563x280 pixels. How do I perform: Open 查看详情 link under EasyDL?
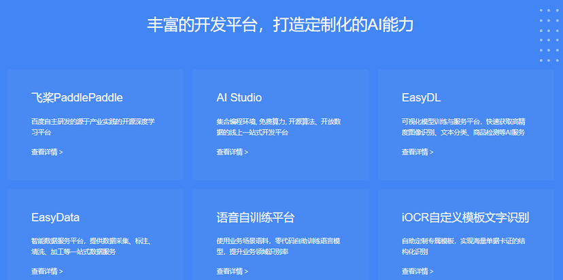click(x=417, y=152)
